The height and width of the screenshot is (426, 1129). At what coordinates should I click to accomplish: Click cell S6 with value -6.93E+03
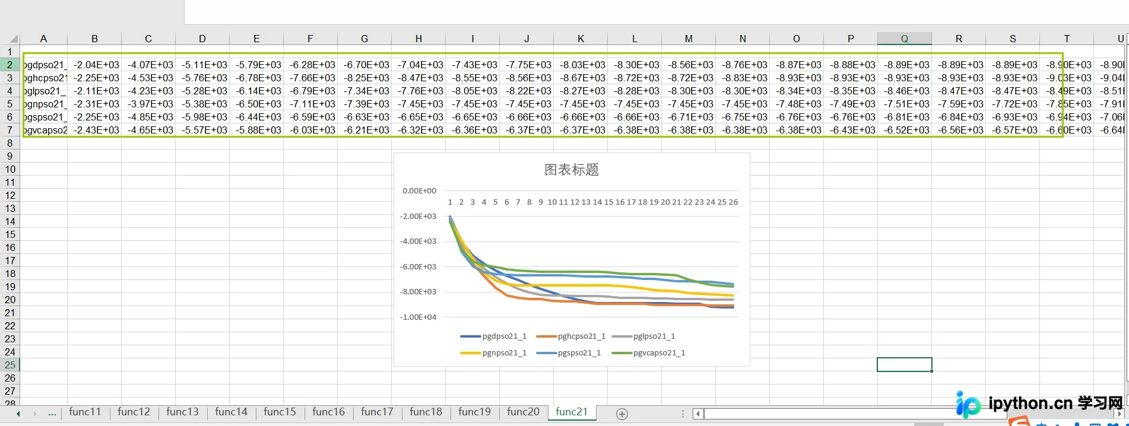pyautogui.click(x=1013, y=117)
